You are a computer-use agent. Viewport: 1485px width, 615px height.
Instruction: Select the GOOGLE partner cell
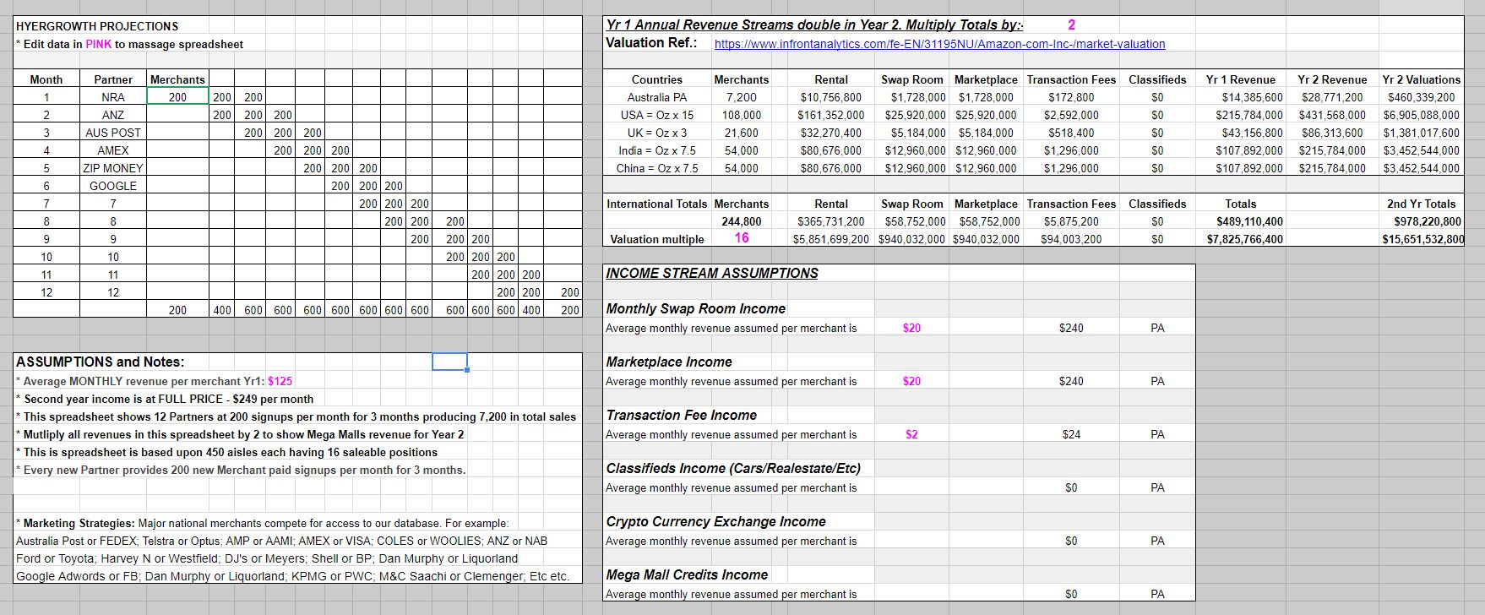(x=113, y=186)
